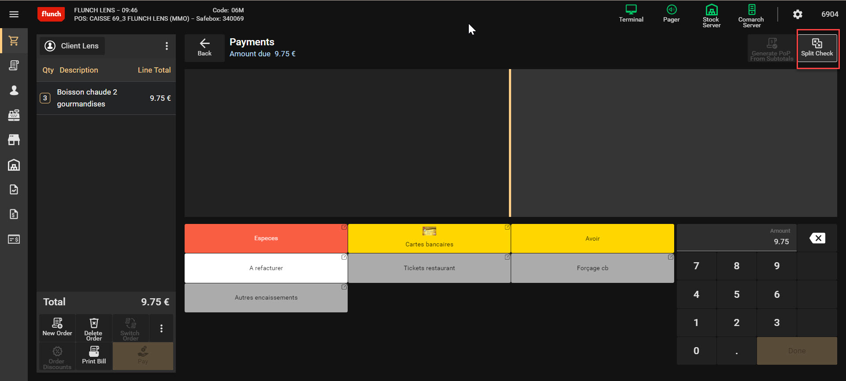Click the Pay button

click(x=143, y=356)
